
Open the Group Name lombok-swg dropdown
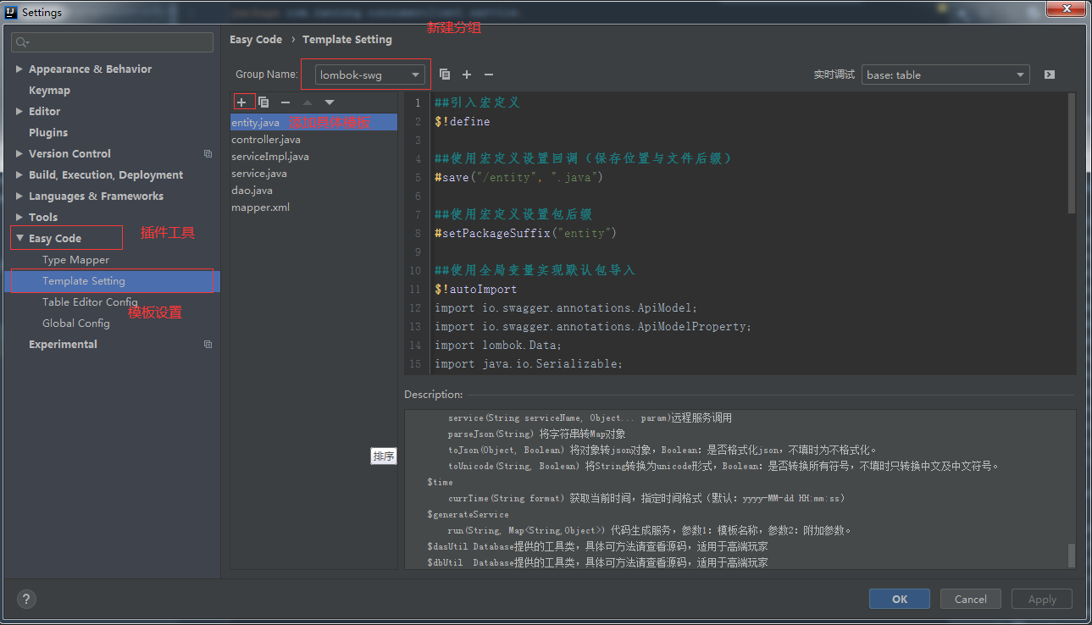(369, 75)
